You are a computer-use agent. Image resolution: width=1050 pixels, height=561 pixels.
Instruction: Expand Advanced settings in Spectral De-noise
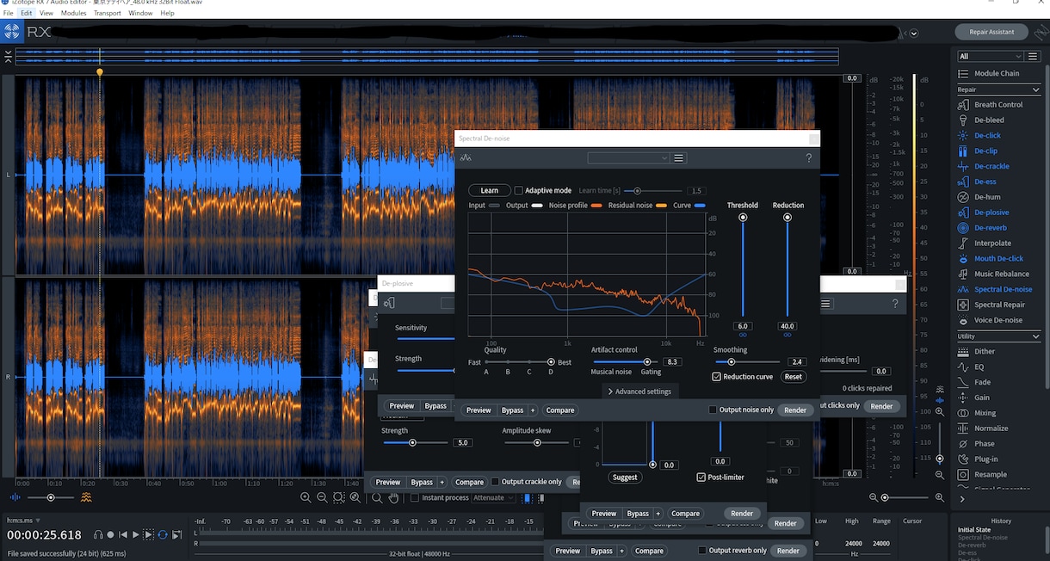pos(639,391)
